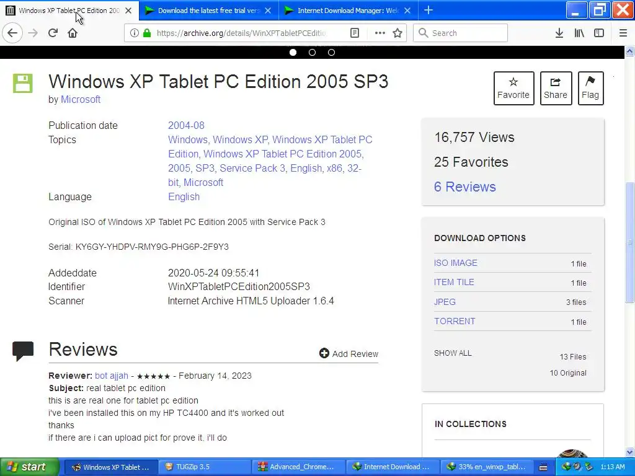
Task: Click the scrollbar down arrow
Action: 629,452
